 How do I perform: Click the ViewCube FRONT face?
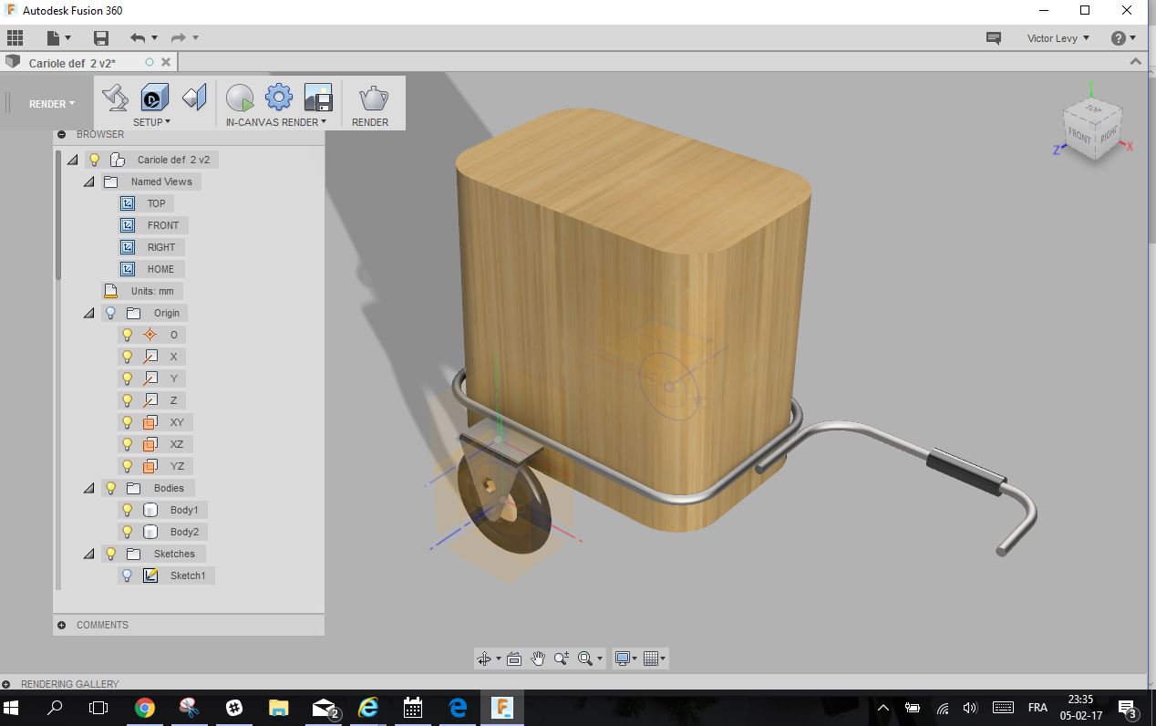click(x=1079, y=136)
